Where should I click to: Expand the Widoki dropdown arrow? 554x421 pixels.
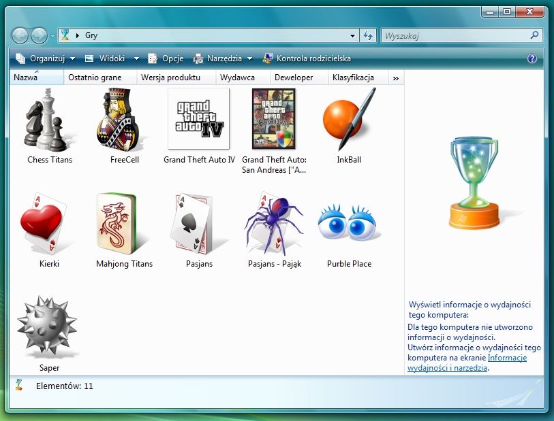pyautogui.click(x=136, y=58)
